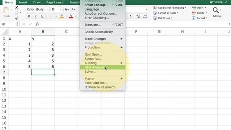Click the Paste clipboard icon
231x130 pixels.
pyautogui.click(x=6, y=10)
